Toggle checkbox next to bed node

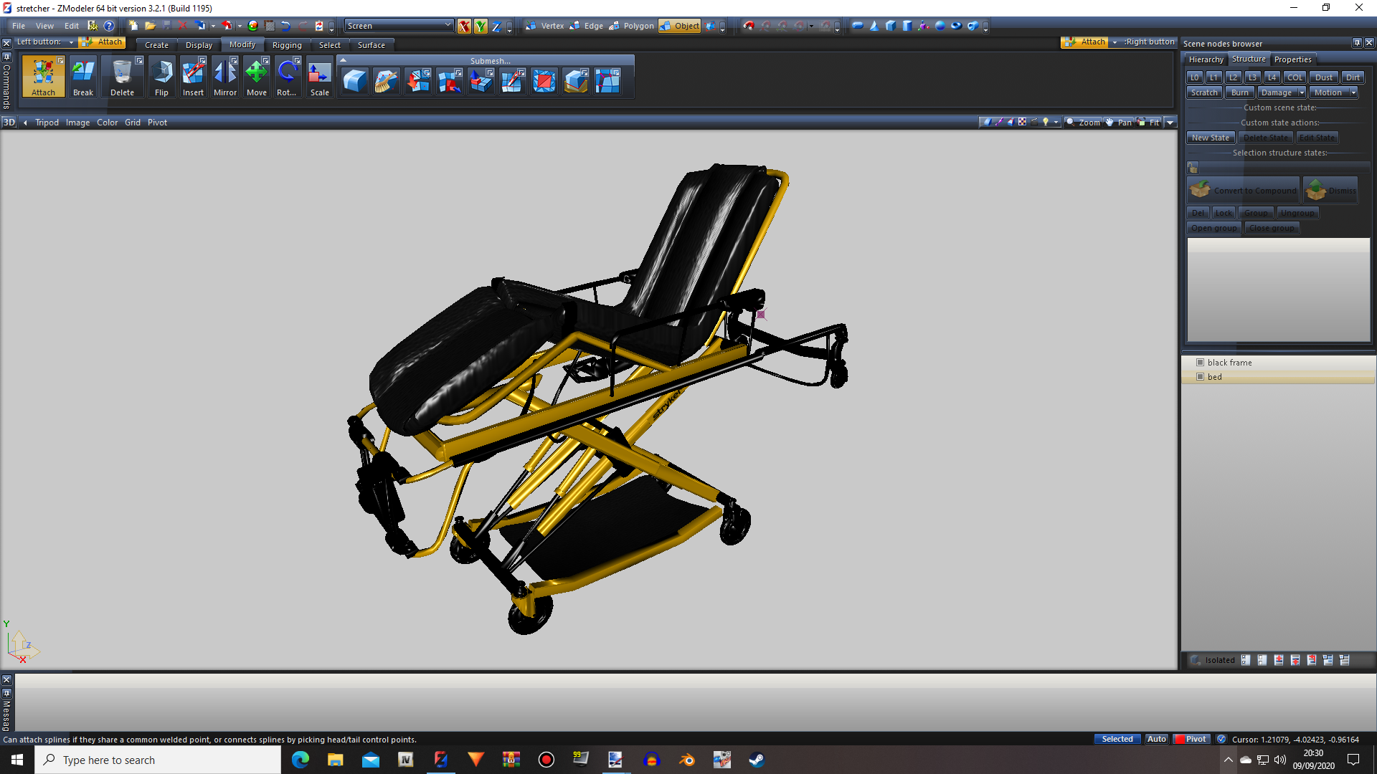[1200, 377]
